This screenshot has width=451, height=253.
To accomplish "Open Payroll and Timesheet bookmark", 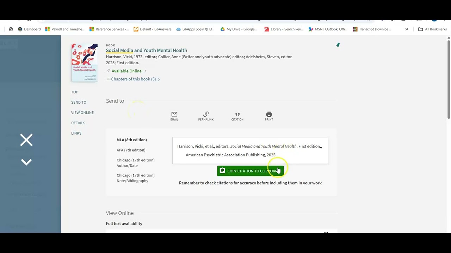I will click(x=64, y=29).
